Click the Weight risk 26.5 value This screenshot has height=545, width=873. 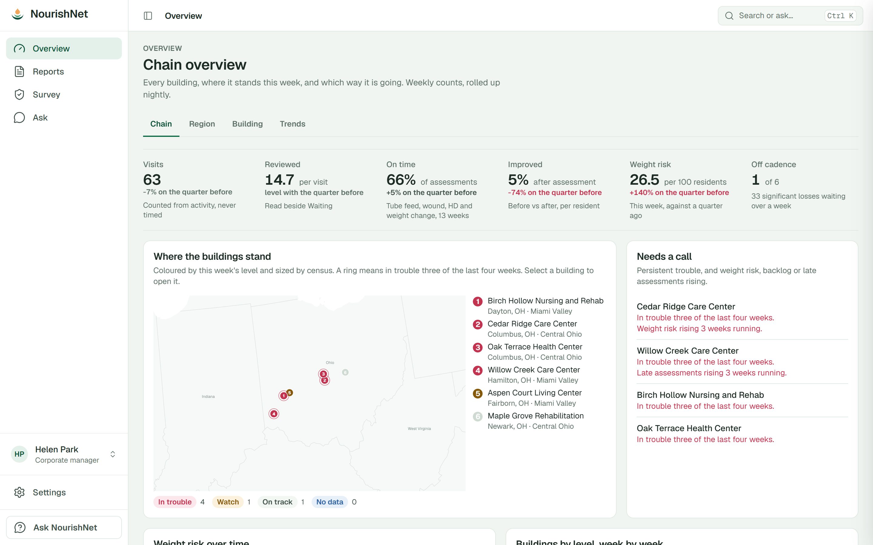coord(644,180)
